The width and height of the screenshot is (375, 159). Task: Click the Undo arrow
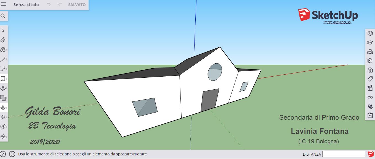tap(49, 5)
